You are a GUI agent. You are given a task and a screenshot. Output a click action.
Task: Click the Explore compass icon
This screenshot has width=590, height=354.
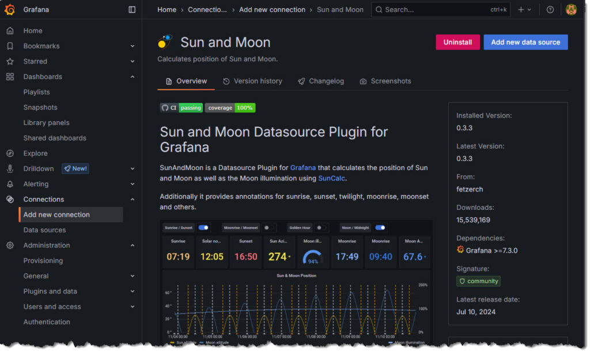point(10,153)
